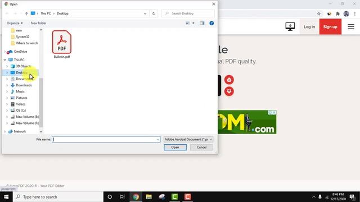The height and width of the screenshot is (202, 360).
Task: Open Task View in taskbar
Action: click(123, 197)
